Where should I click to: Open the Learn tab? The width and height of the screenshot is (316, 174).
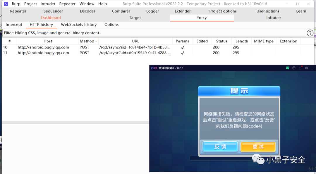301,11
